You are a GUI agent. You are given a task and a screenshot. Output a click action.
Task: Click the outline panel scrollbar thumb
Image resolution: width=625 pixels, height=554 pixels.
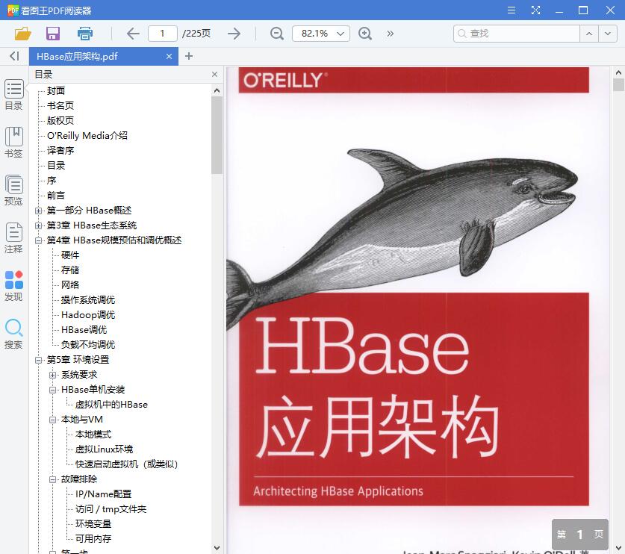pos(217,135)
